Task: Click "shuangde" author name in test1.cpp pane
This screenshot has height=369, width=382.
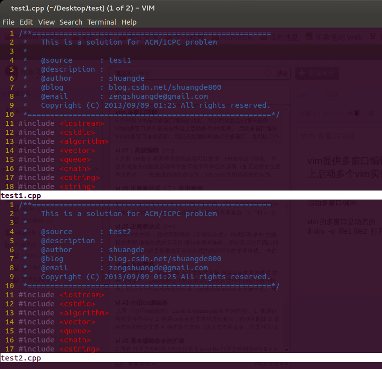Action: coord(126,78)
